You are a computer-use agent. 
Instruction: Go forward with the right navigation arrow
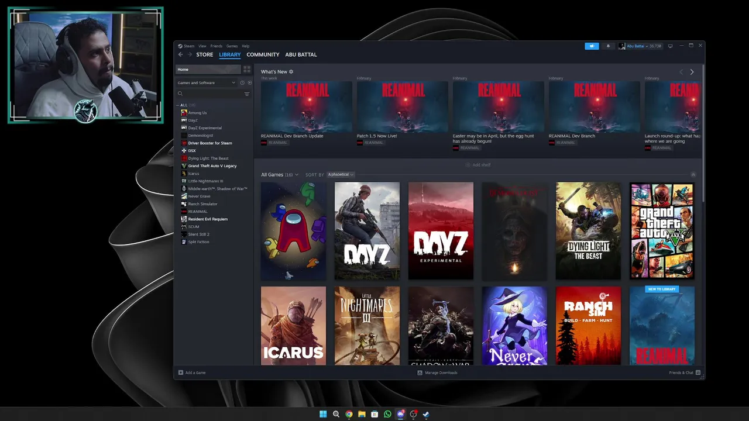pos(189,54)
